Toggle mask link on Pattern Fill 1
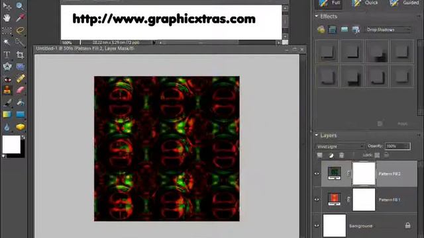The image size is (424, 238). [x=348, y=200]
